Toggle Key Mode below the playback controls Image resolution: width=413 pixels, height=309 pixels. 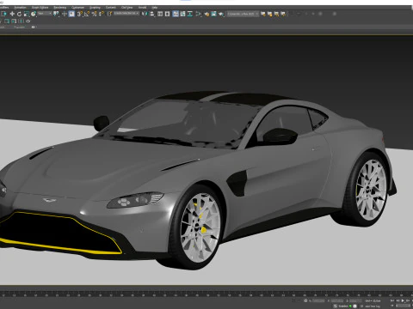pos(392,306)
